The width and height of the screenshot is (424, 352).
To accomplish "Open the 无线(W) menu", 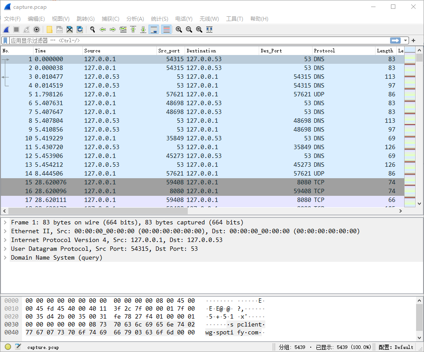I will coord(209,18).
